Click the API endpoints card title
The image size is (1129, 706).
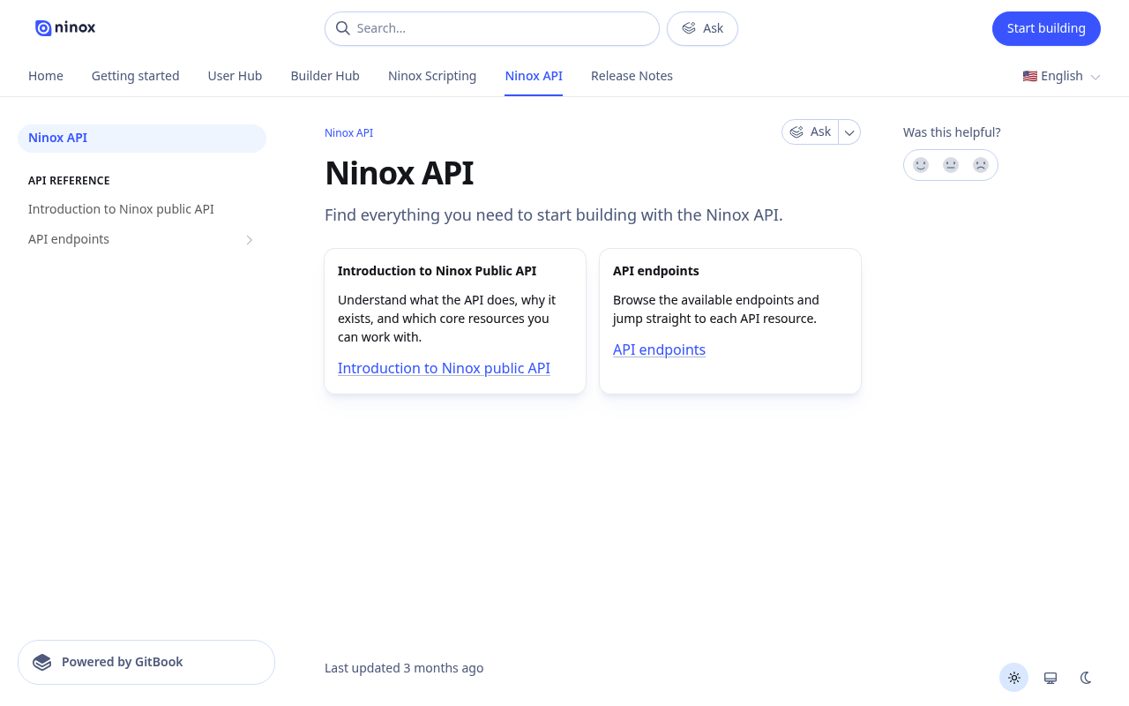pos(656,271)
